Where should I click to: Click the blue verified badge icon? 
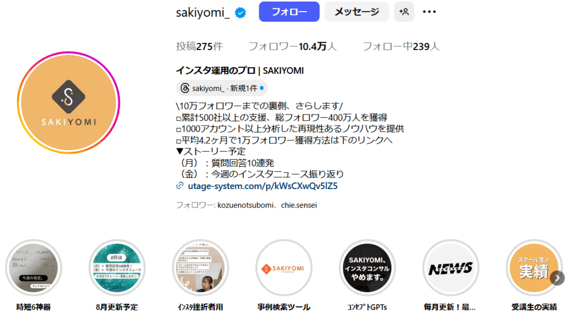point(240,13)
